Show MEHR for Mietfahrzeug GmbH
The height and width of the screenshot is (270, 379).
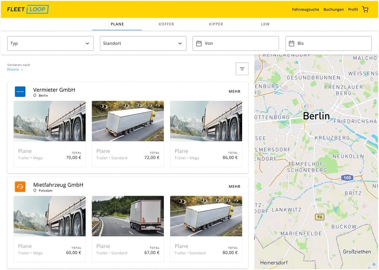coord(234,187)
